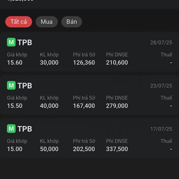The image size is (179, 179).
Task: Open TPB ticker in the 17/07/25 card
Action: [x=25, y=129]
